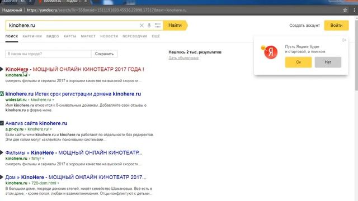Viewport: 358px width, 201px height.
Task: Open 'KinoHere - МОЩНЫЙ ОНЛАЙН КИНОТЕАТР 2017 ГОДА' result
Action: (74, 69)
